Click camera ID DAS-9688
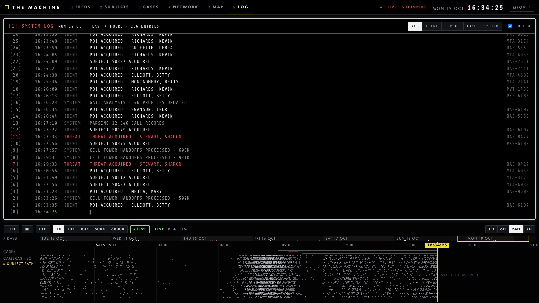The height and width of the screenshot is (303, 539). tap(517, 191)
